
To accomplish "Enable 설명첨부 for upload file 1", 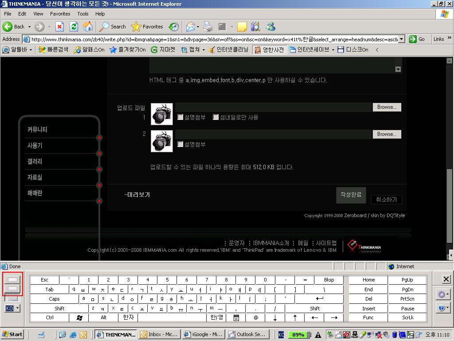I will pos(180,117).
